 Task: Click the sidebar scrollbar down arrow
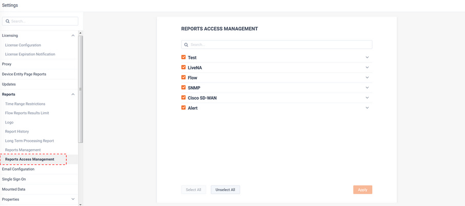coord(81,204)
